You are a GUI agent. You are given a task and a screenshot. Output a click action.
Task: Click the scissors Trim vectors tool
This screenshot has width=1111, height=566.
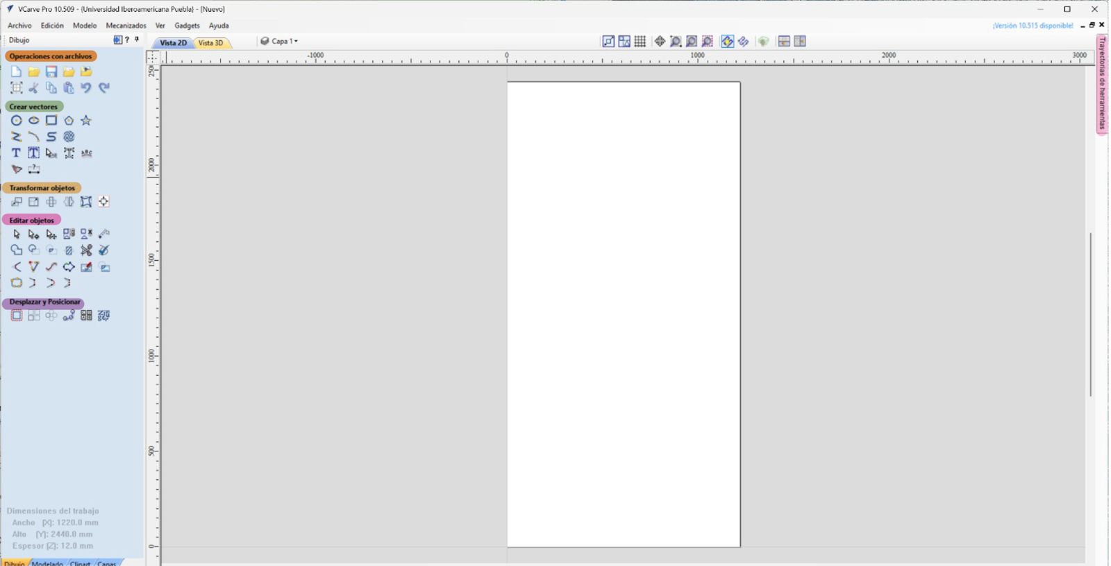86,250
